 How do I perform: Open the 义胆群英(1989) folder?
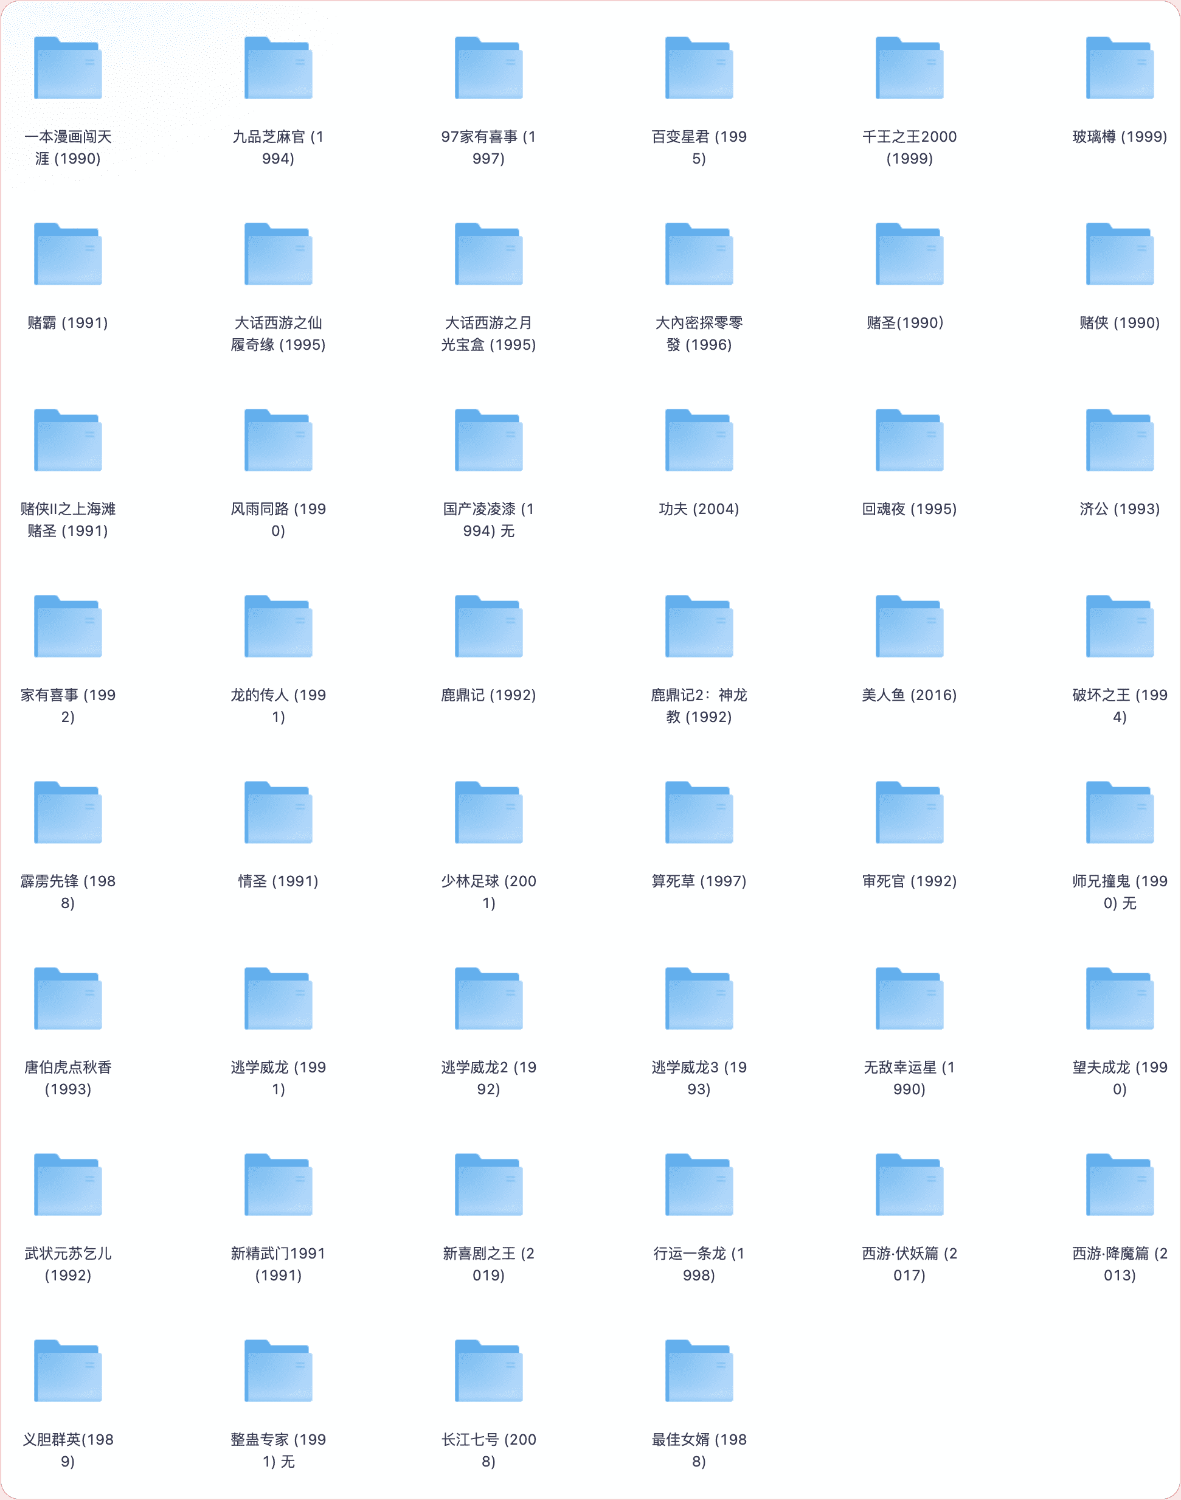pos(68,1370)
